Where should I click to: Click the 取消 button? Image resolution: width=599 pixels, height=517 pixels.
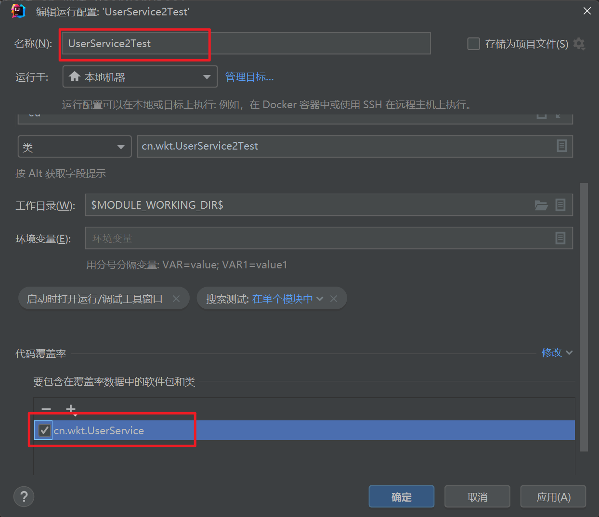click(x=477, y=497)
